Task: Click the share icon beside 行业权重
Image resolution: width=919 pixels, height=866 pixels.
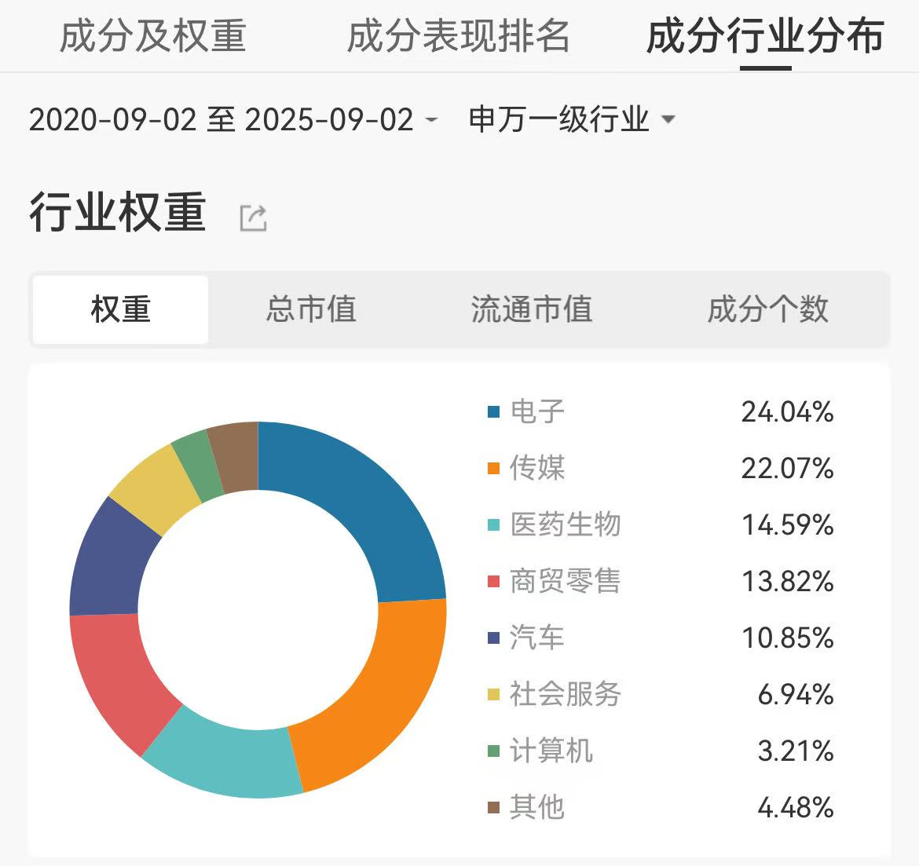Action: [253, 218]
